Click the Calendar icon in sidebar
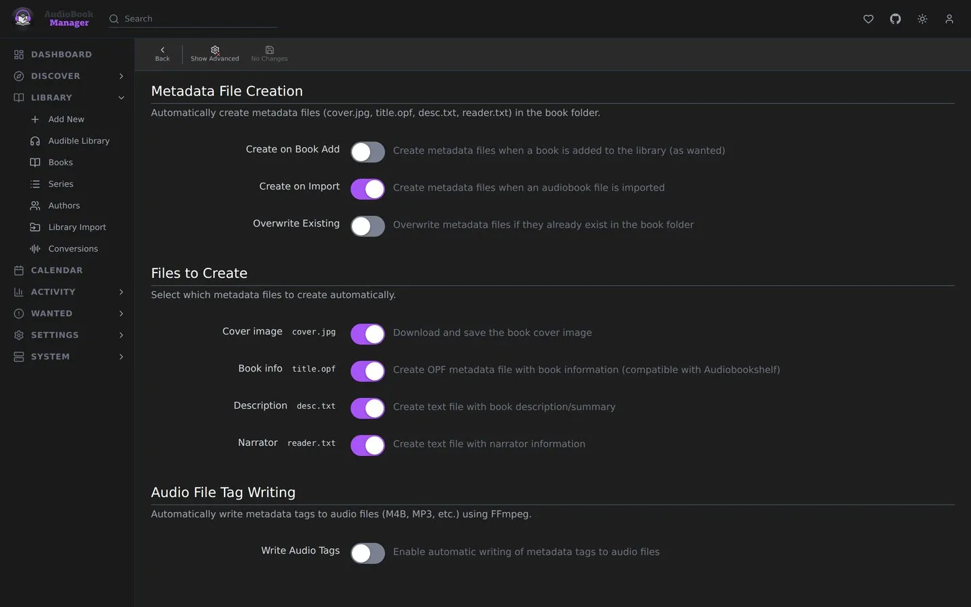The image size is (971, 607). (19, 270)
